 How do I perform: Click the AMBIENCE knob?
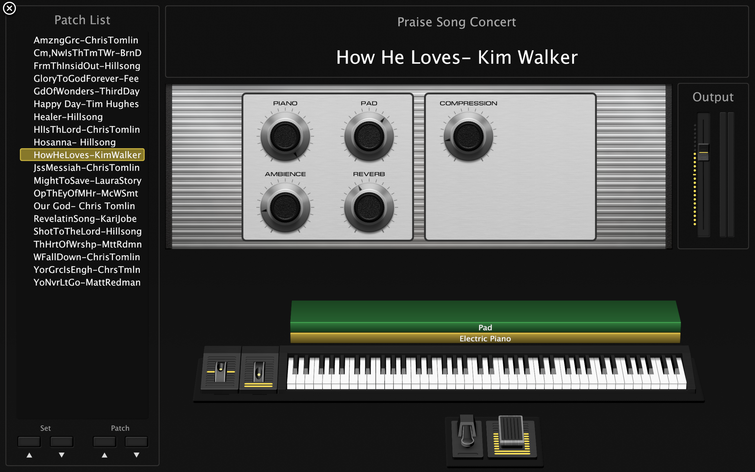click(x=285, y=207)
